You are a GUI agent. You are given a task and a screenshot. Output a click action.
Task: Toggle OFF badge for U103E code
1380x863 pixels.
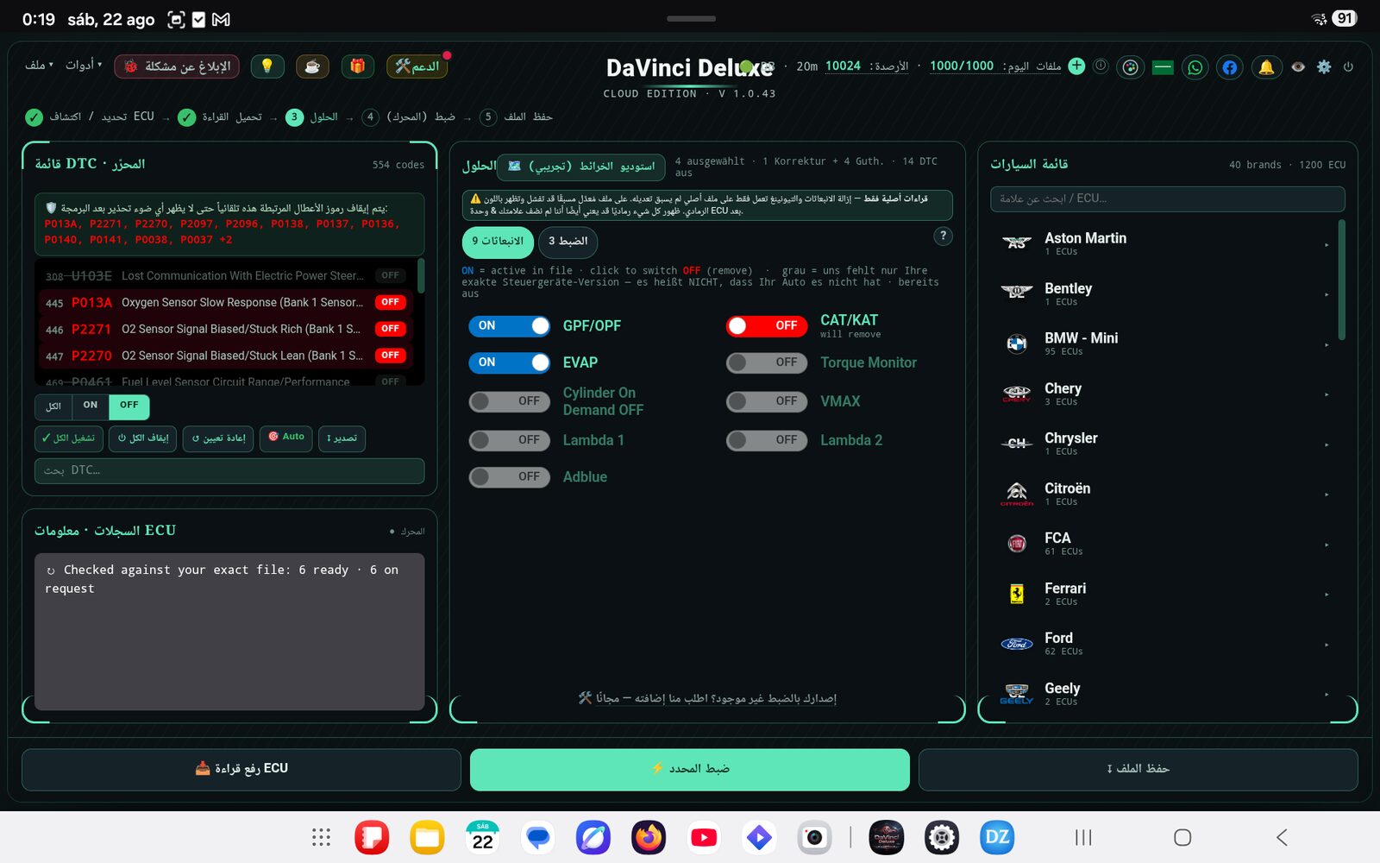click(x=390, y=276)
